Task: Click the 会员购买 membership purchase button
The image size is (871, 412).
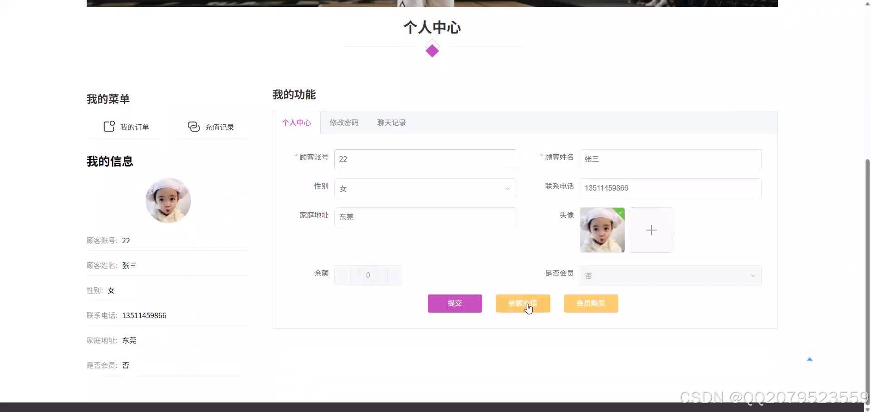Action: coord(591,304)
